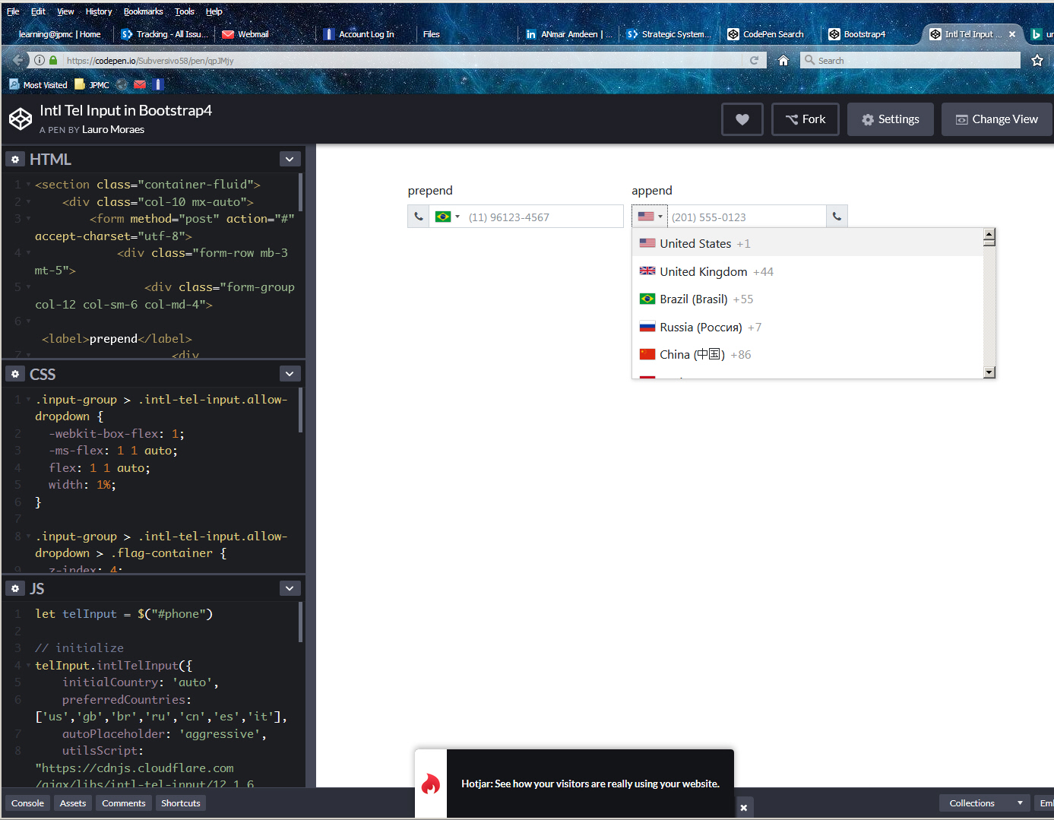Click the country list scrollbar down arrow

(989, 372)
